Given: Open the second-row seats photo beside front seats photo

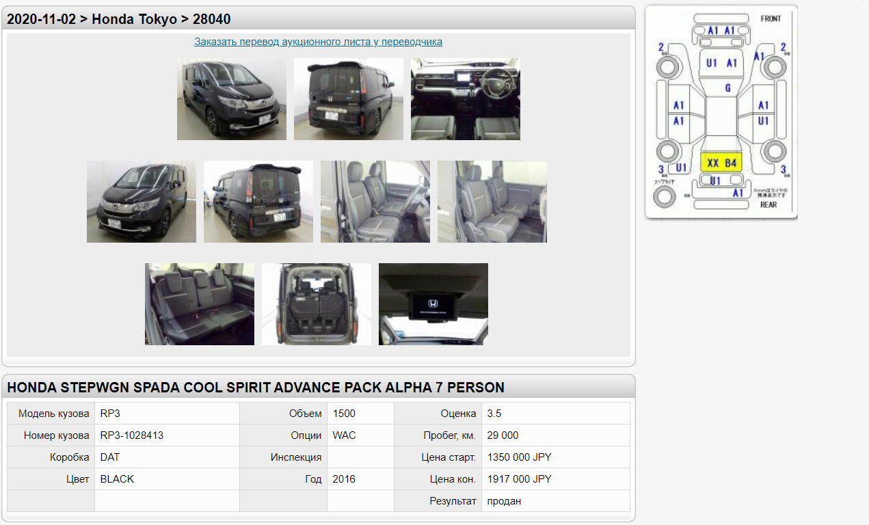Looking at the screenshot, I should (x=492, y=202).
